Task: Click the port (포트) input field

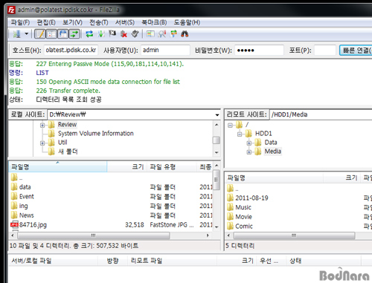Action: click(x=325, y=50)
